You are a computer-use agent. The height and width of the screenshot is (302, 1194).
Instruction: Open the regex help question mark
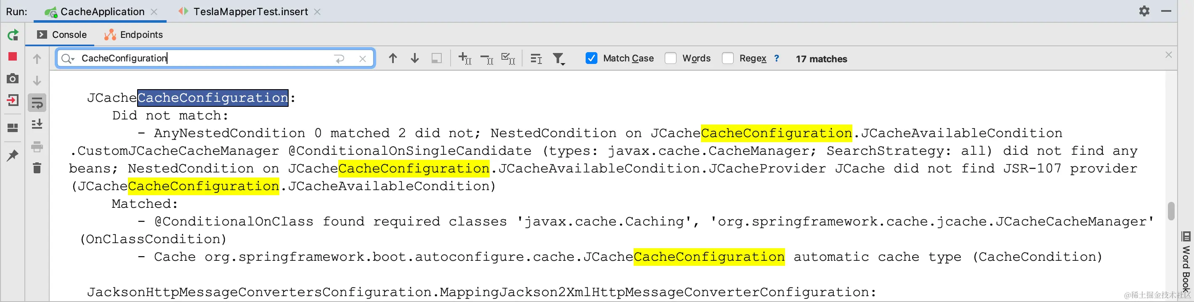click(777, 58)
